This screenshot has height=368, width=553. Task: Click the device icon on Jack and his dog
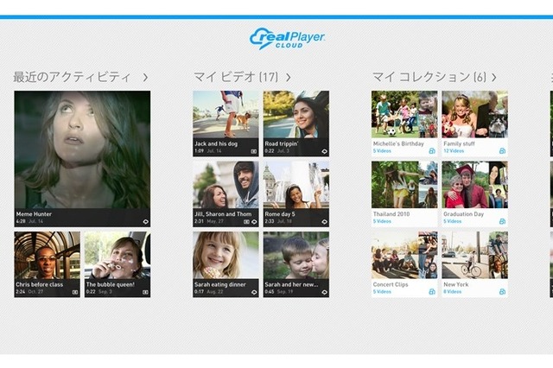pos(253,151)
